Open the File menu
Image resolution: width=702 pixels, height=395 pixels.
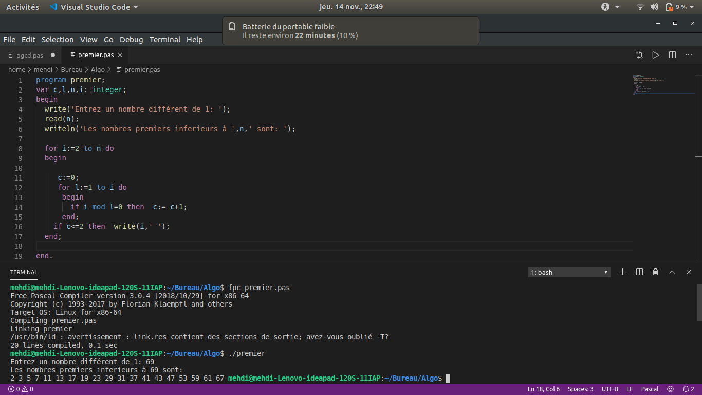(9, 40)
